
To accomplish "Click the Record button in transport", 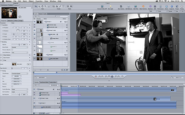I will click(96, 77).
